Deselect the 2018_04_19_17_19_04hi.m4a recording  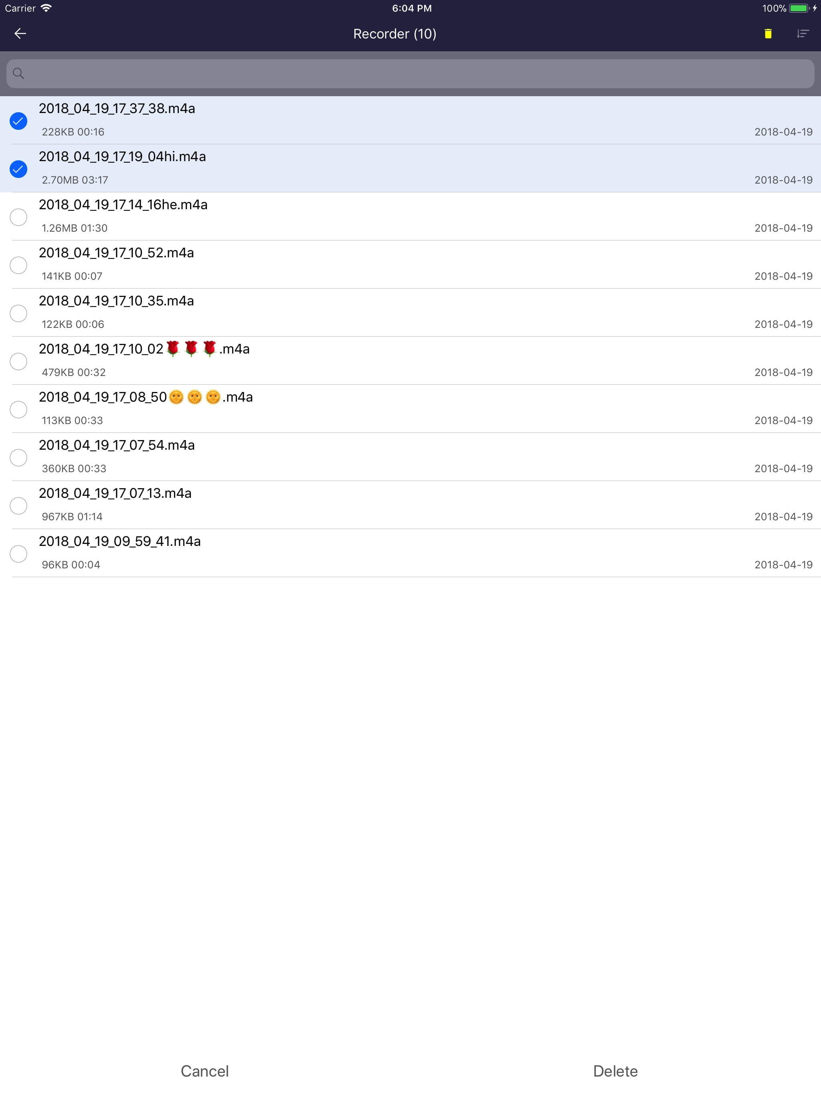pyautogui.click(x=18, y=169)
